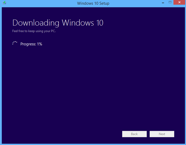Click "Feel free to keep using your PC."

pos(34,31)
